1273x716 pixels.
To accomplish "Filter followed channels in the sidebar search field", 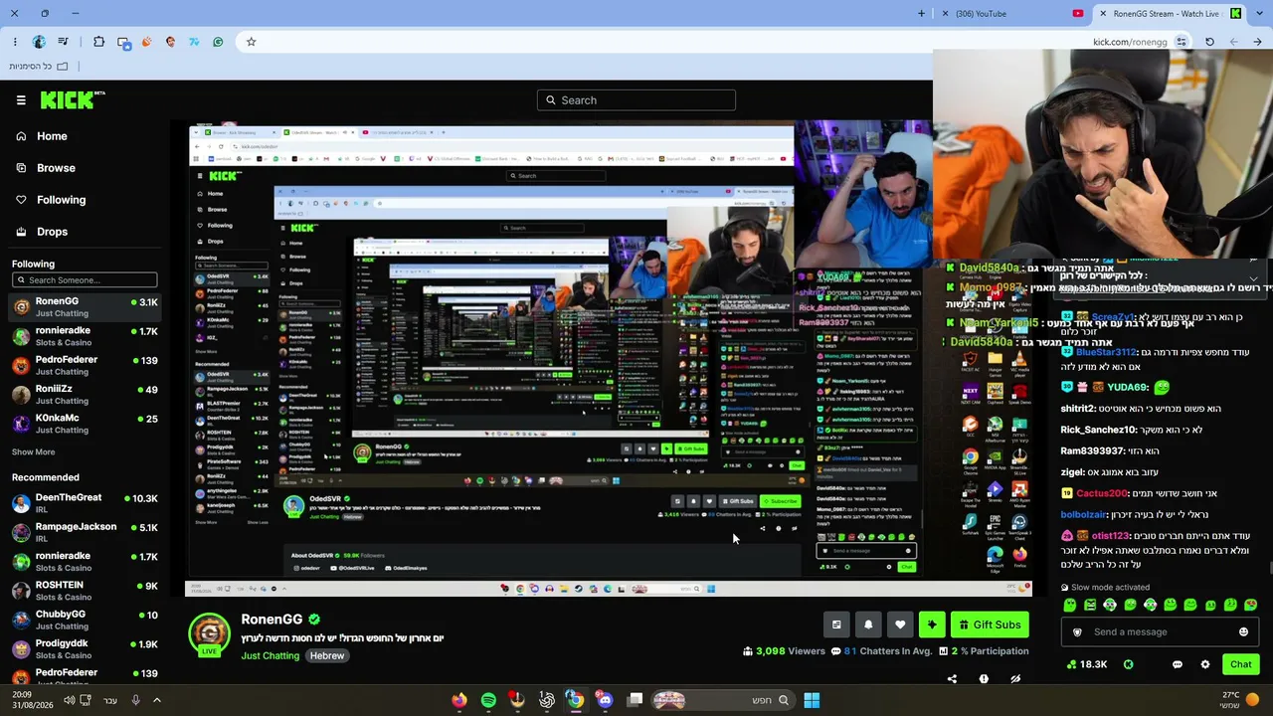I will 85,279.
